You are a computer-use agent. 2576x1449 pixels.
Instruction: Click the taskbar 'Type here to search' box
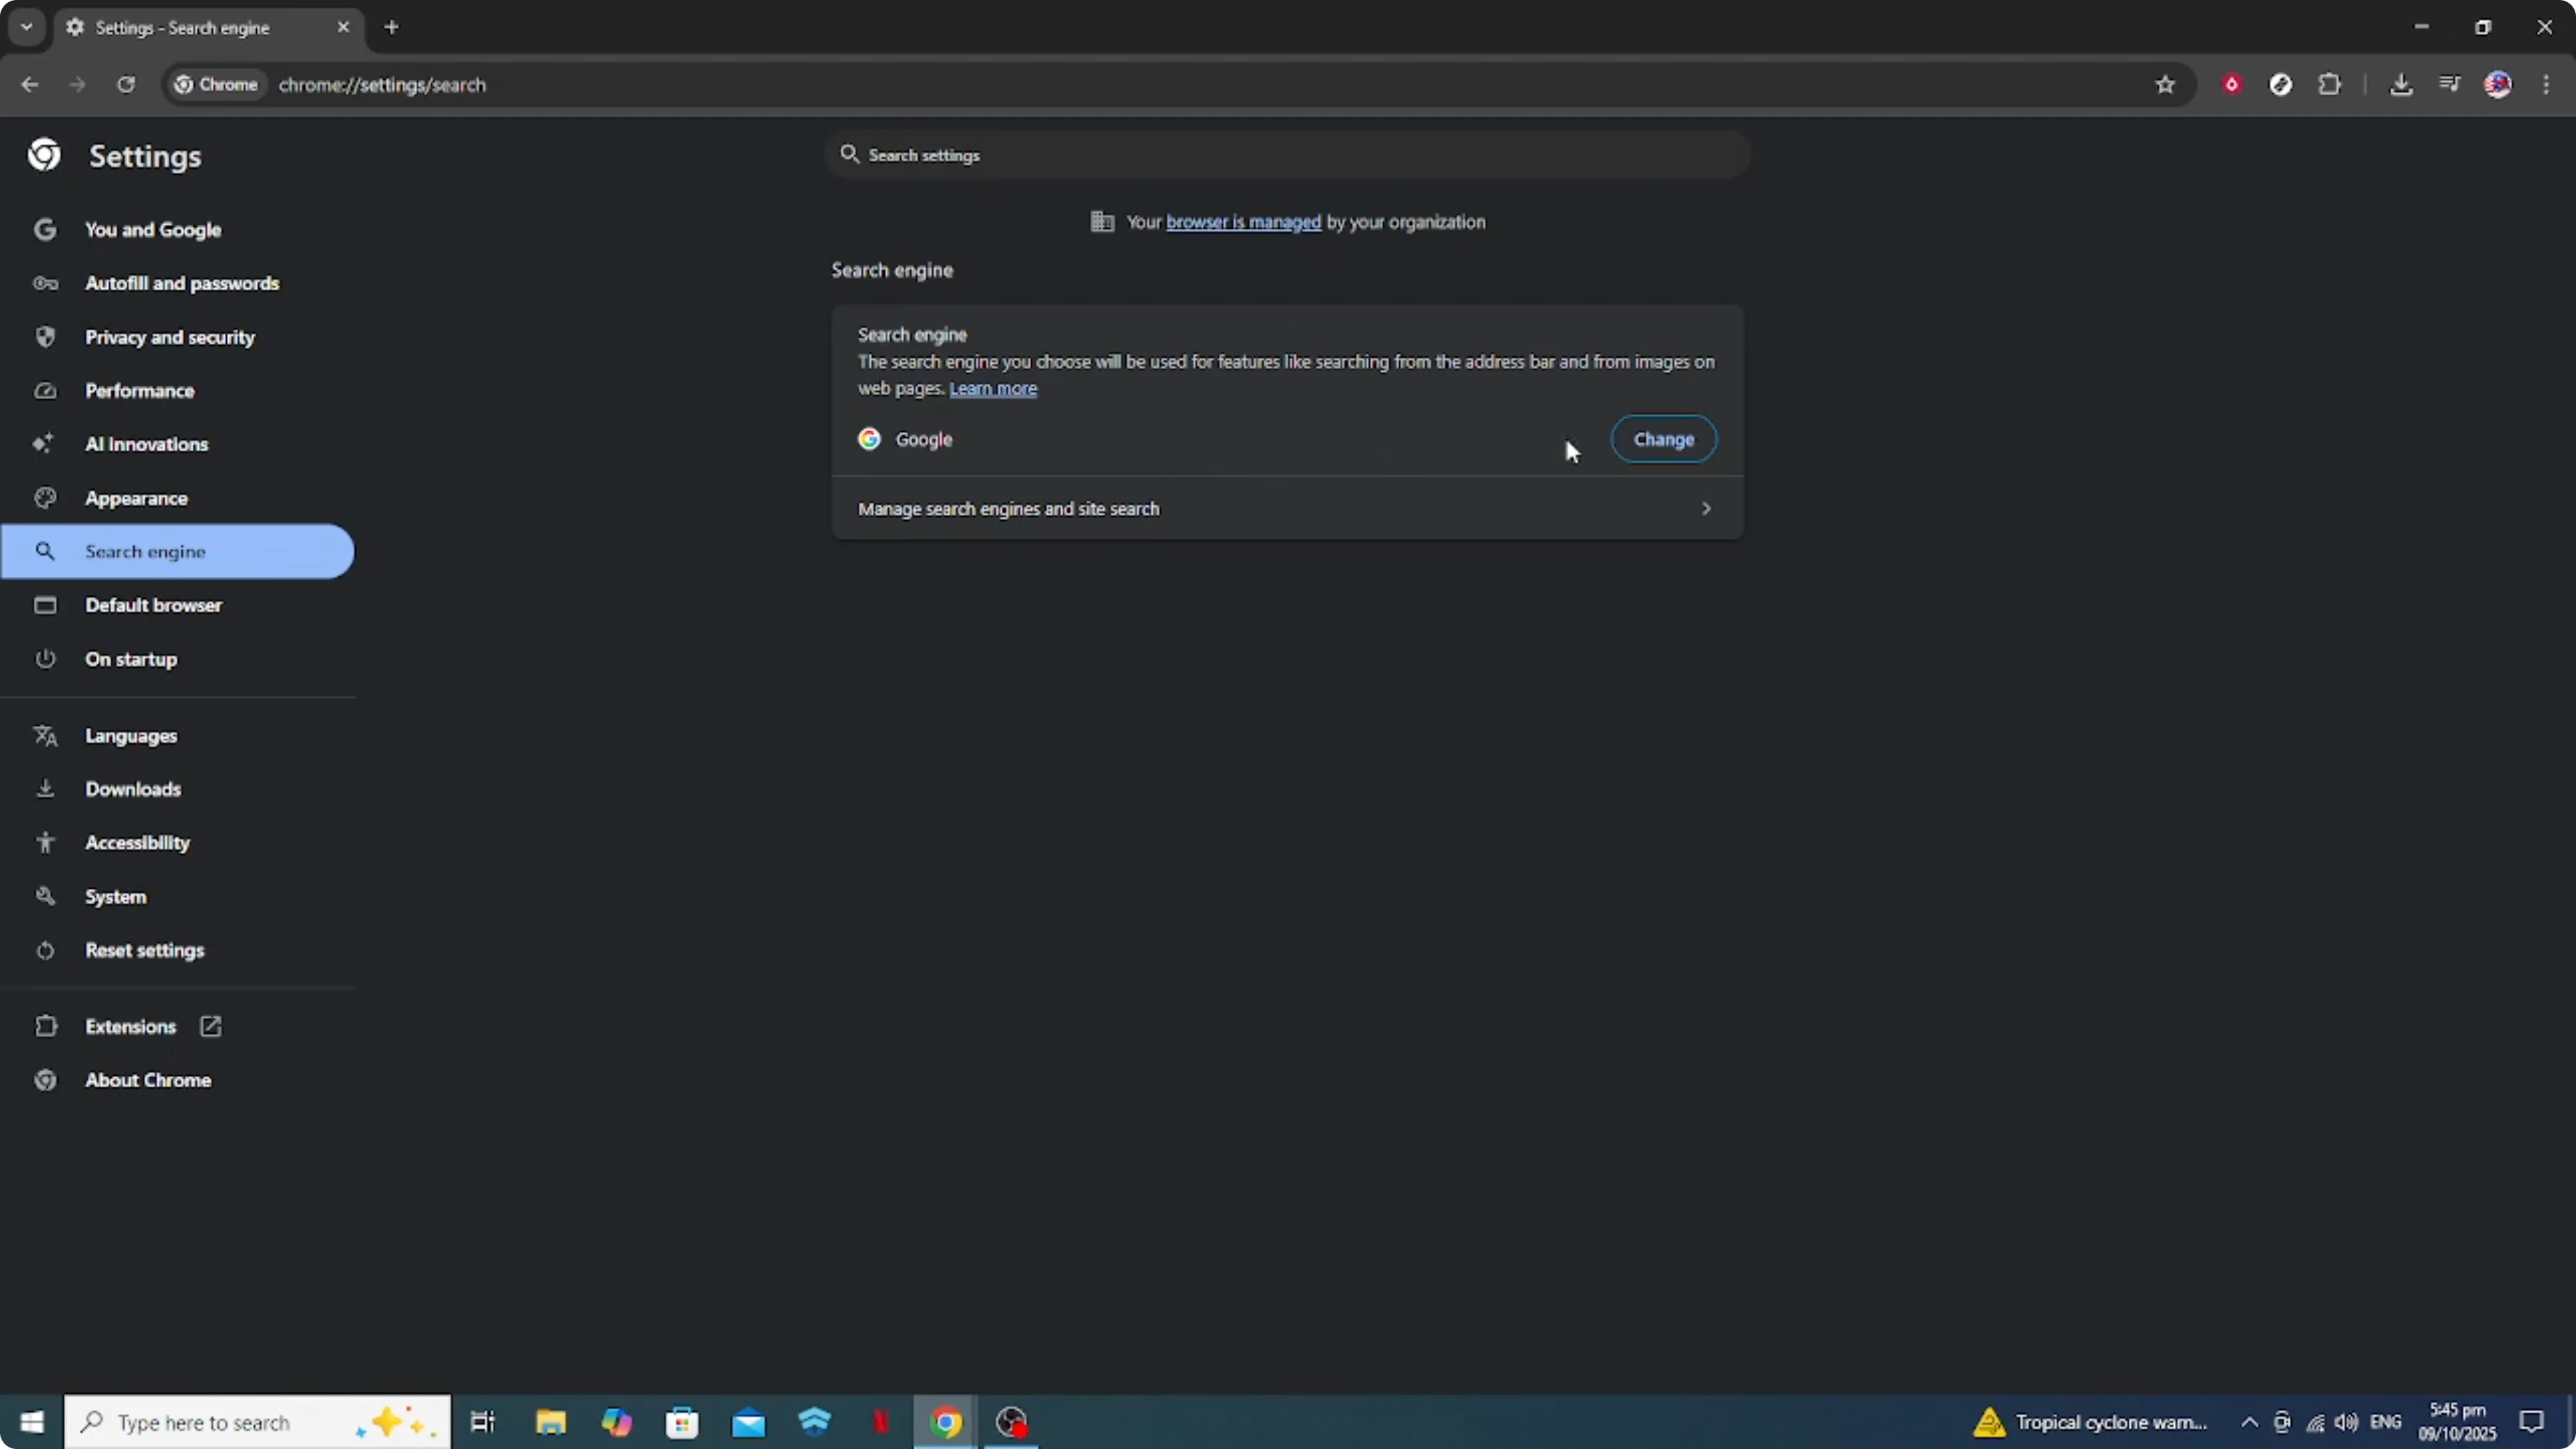(x=257, y=1422)
